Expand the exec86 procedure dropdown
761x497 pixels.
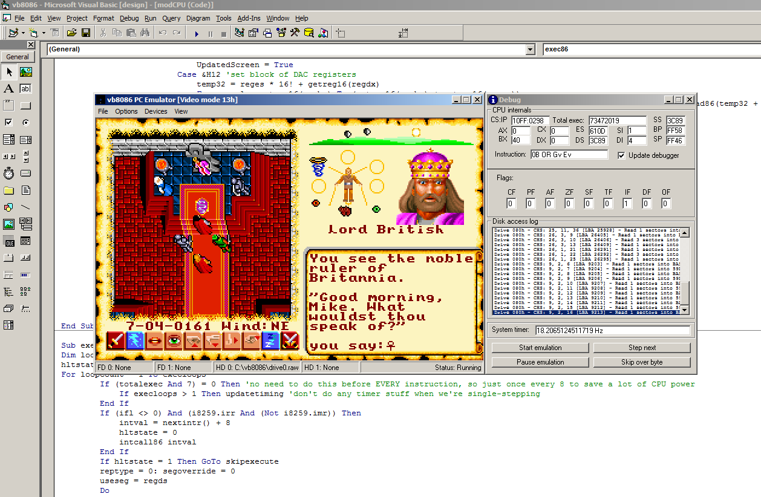click(651, 50)
